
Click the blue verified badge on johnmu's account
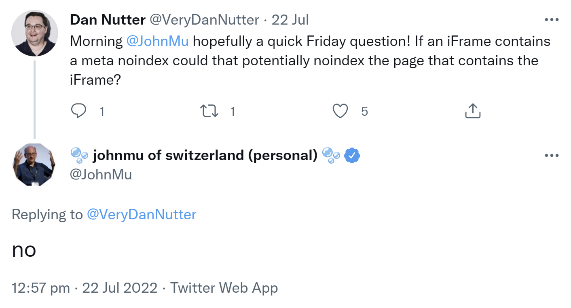coord(351,155)
